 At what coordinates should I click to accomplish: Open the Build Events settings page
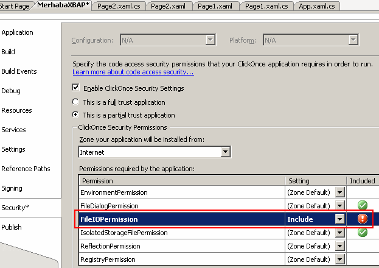[x=19, y=71]
